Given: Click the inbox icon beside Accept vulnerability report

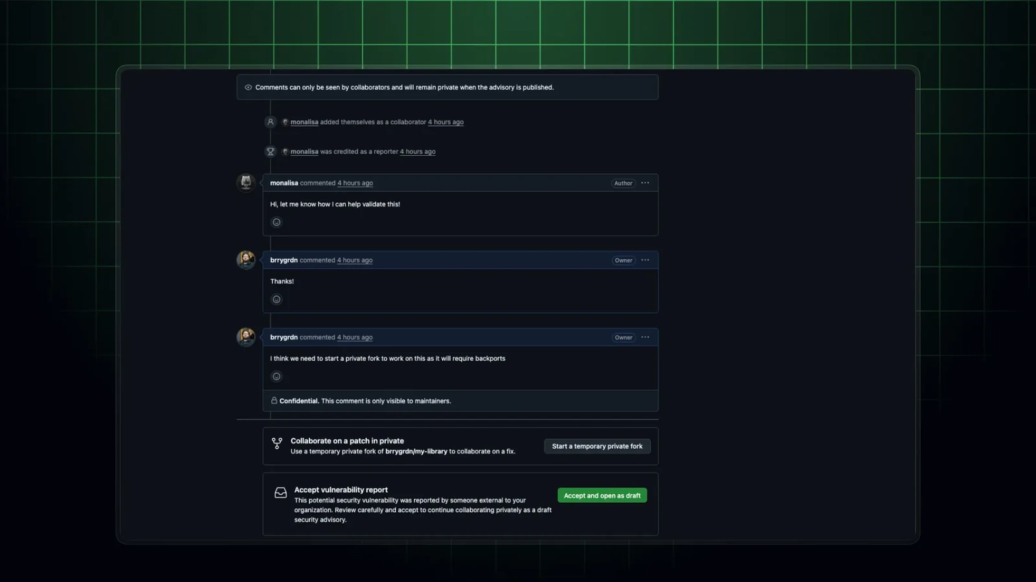Looking at the screenshot, I should pos(280,493).
